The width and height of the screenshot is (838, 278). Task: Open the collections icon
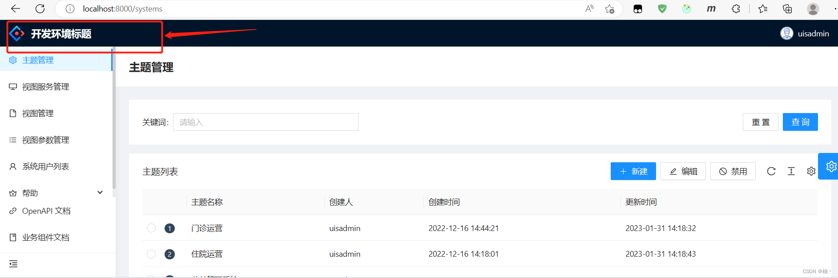tap(787, 9)
